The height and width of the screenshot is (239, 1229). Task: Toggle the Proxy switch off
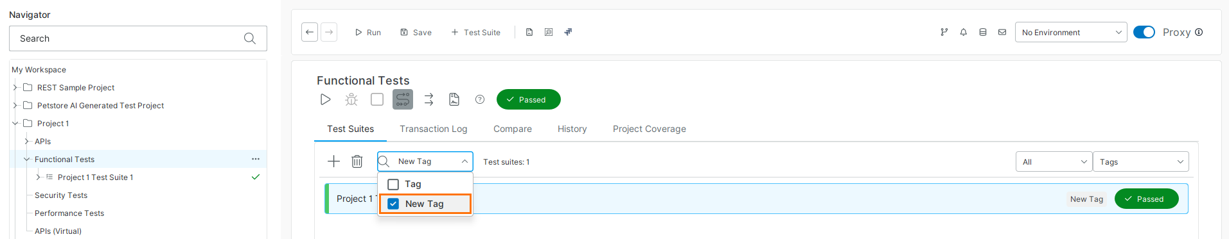[1144, 32]
